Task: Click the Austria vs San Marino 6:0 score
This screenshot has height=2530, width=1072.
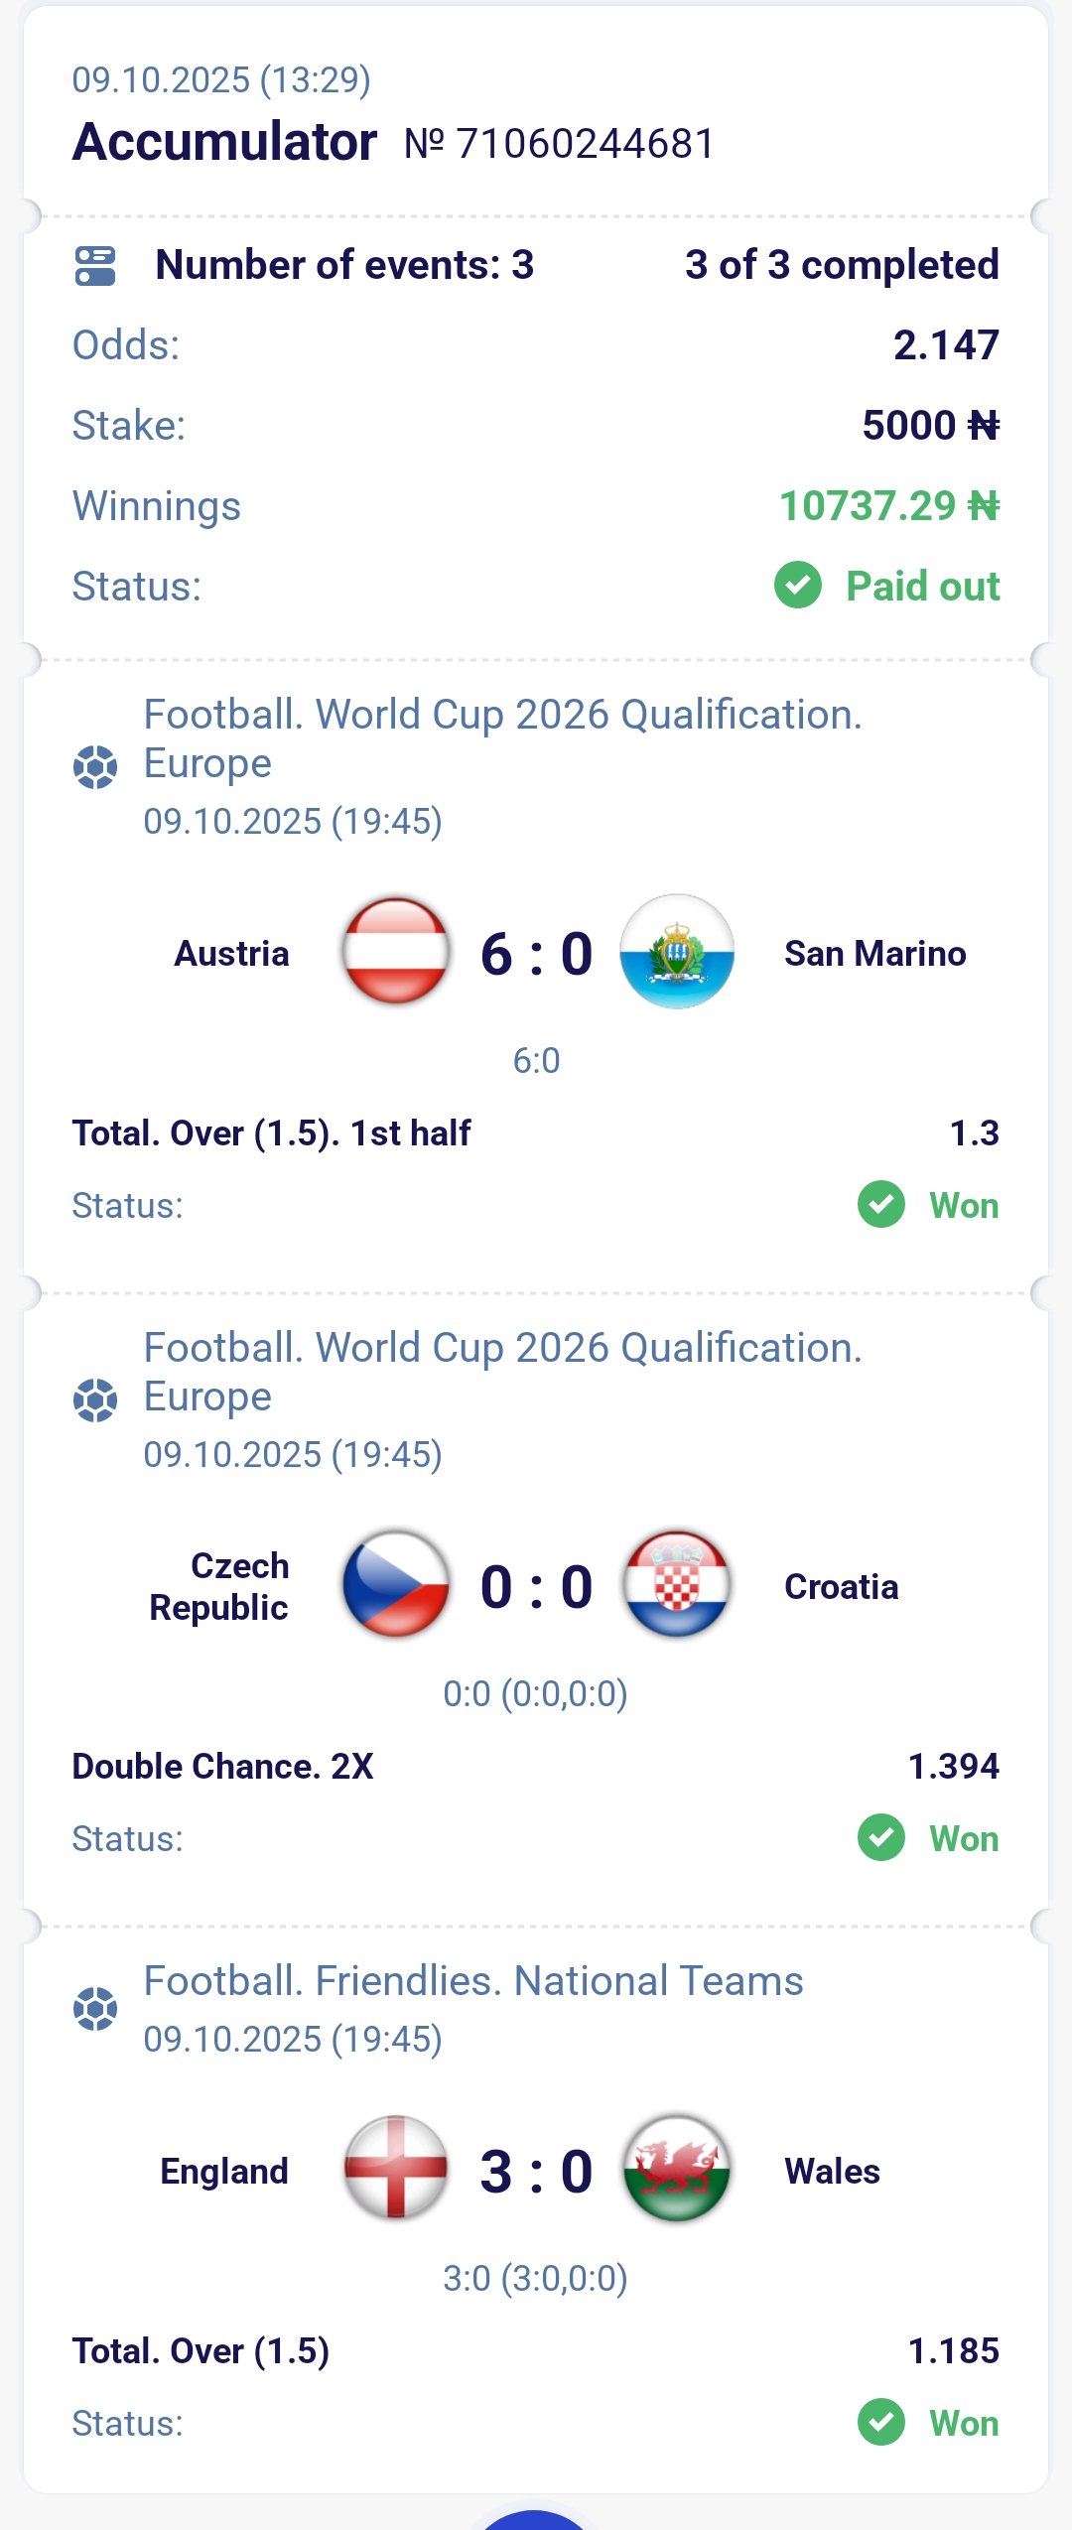Action: (536, 954)
